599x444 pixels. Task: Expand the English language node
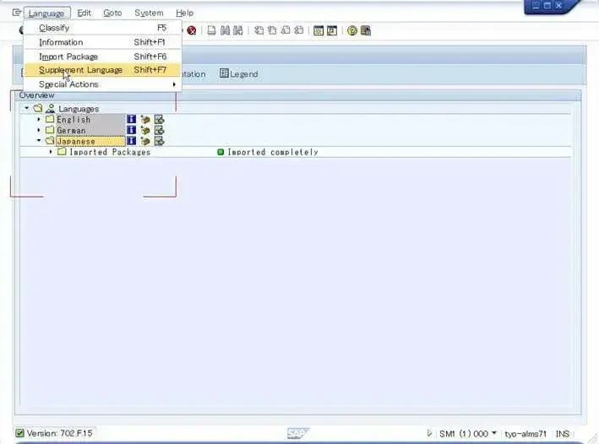[x=39, y=120]
